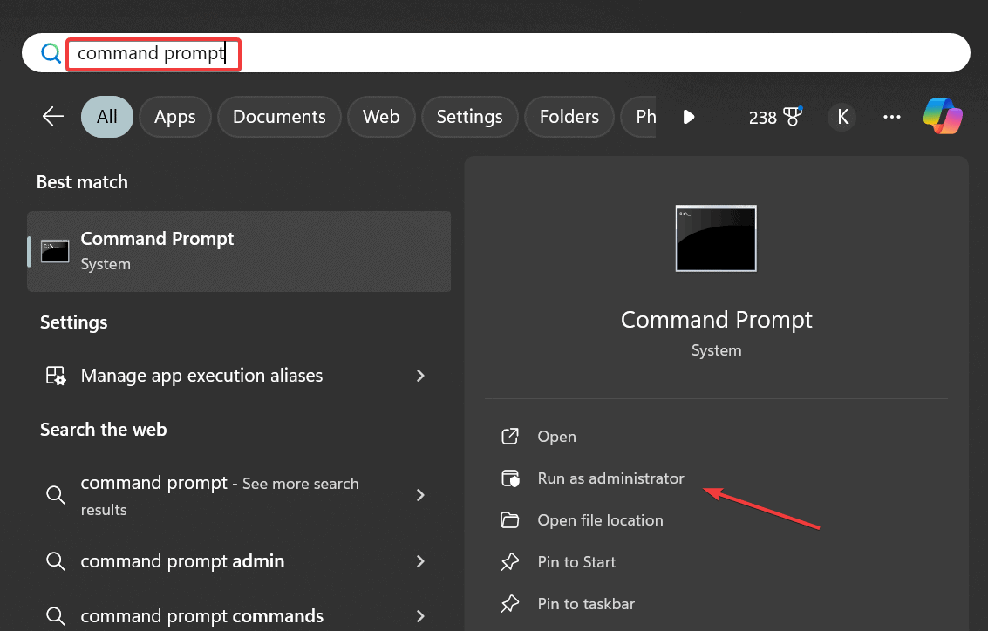Open the Copilot icon
The width and height of the screenshot is (988, 631).
(943, 117)
